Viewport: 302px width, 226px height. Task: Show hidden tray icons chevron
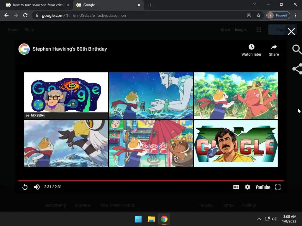pos(259,219)
